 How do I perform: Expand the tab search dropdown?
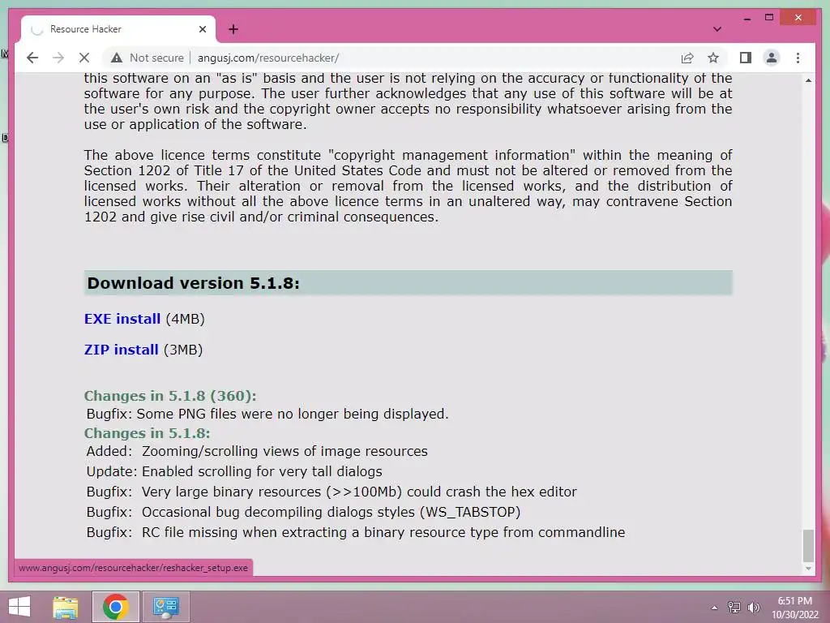tap(717, 29)
